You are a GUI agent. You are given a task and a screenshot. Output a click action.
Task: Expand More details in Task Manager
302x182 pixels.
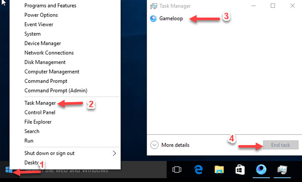click(x=170, y=145)
